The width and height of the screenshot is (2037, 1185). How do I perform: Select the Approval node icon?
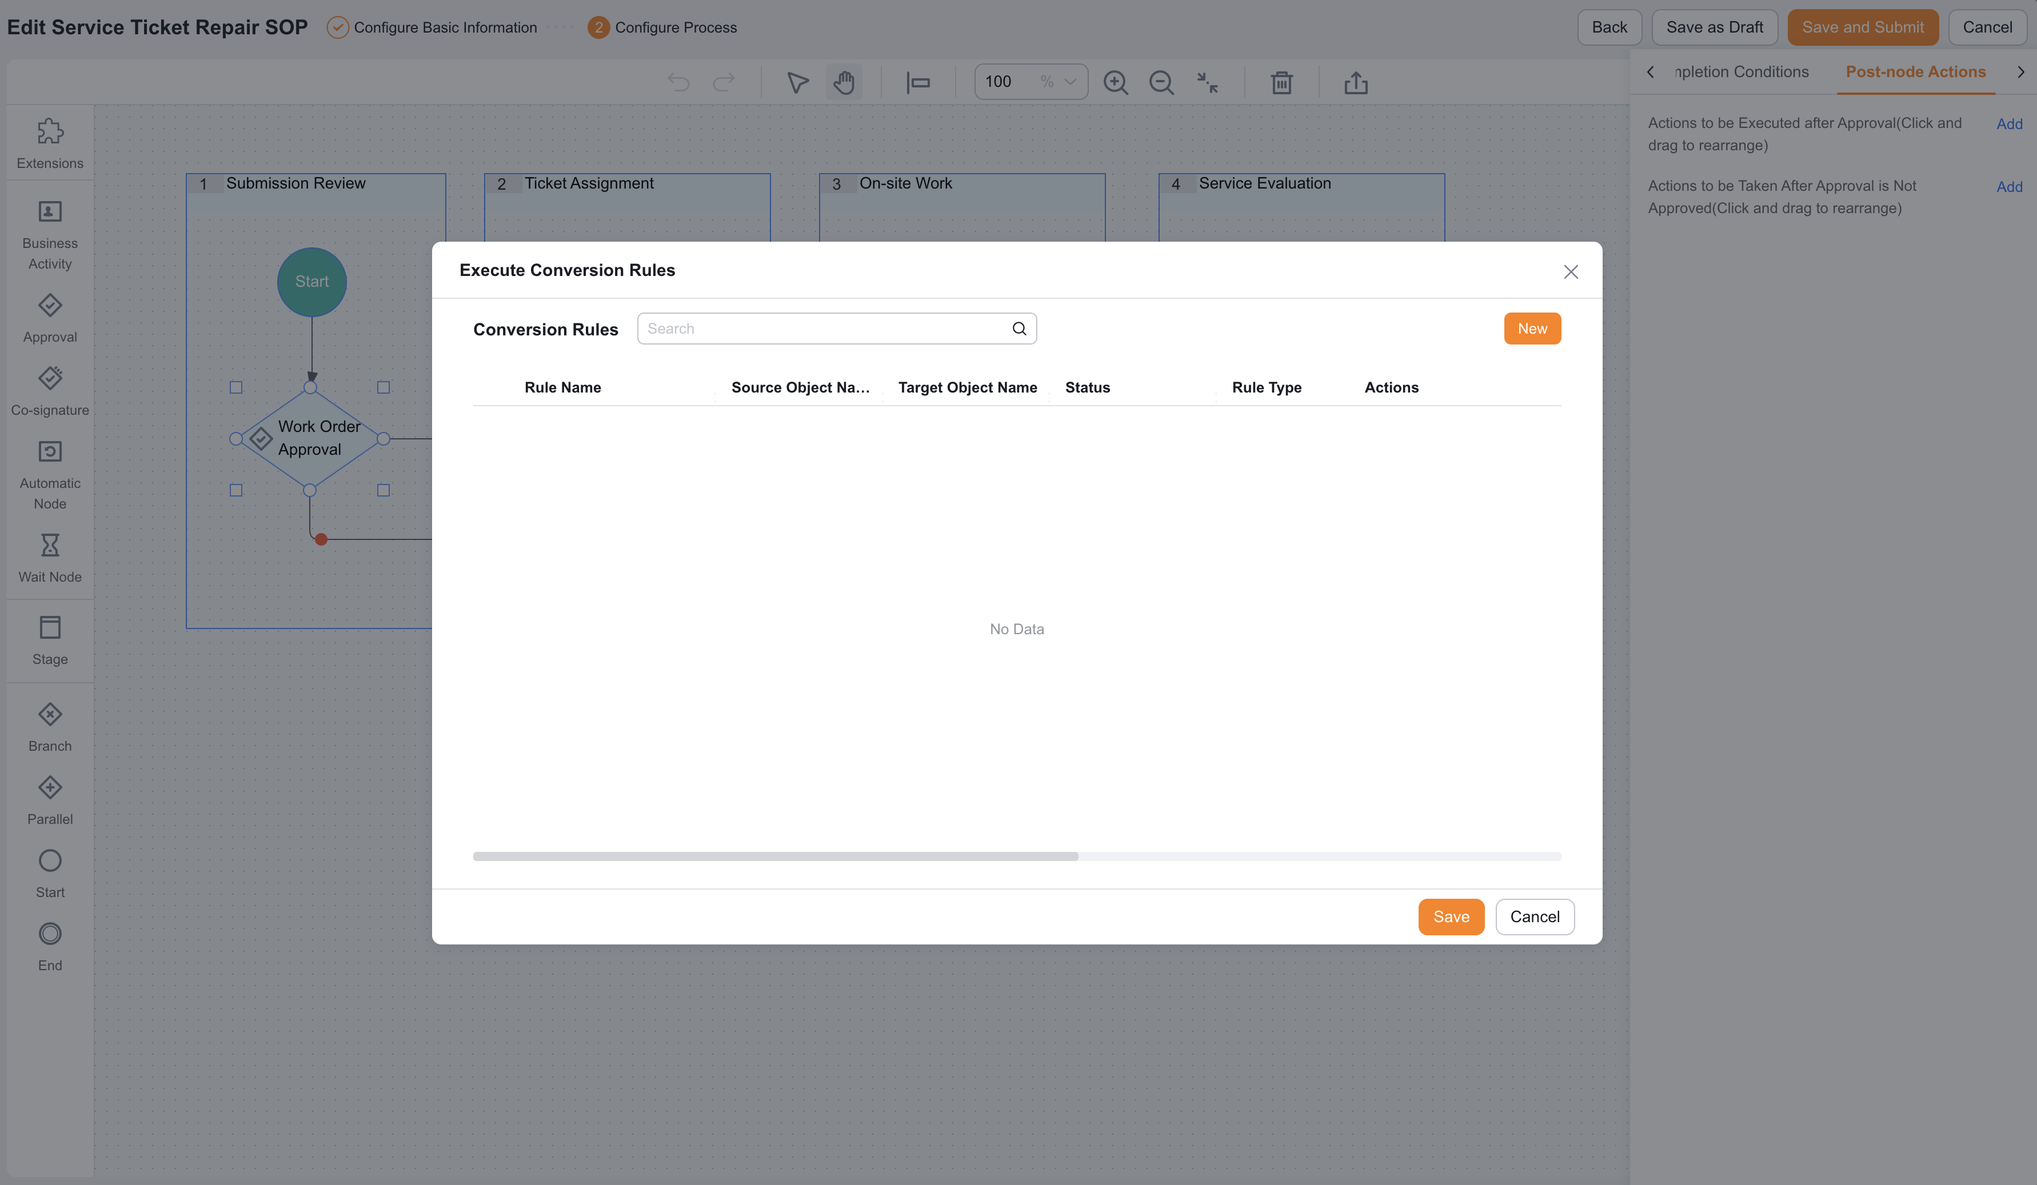point(50,306)
